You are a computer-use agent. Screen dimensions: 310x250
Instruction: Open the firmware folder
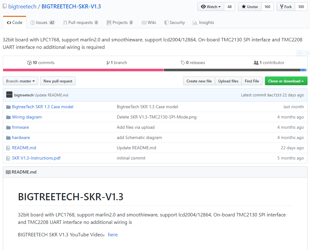[x=20, y=127]
